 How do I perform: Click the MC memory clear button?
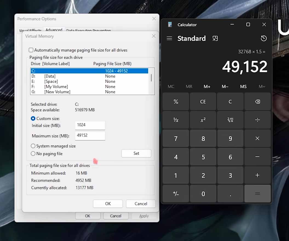(x=171, y=87)
